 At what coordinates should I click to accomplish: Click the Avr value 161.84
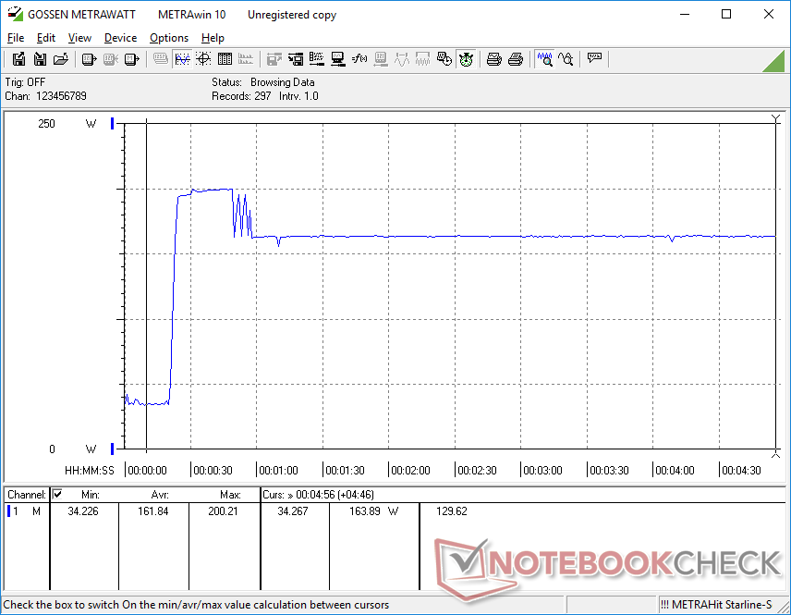[x=152, y=511]
